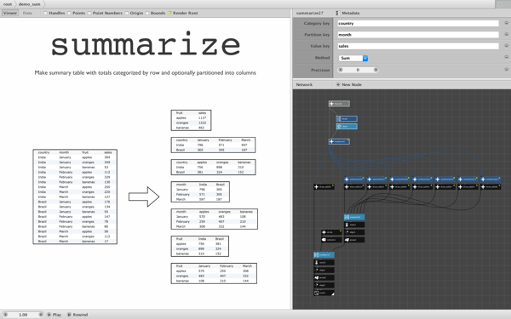Increase frame number with right arrow

click(x=41, y=315)
